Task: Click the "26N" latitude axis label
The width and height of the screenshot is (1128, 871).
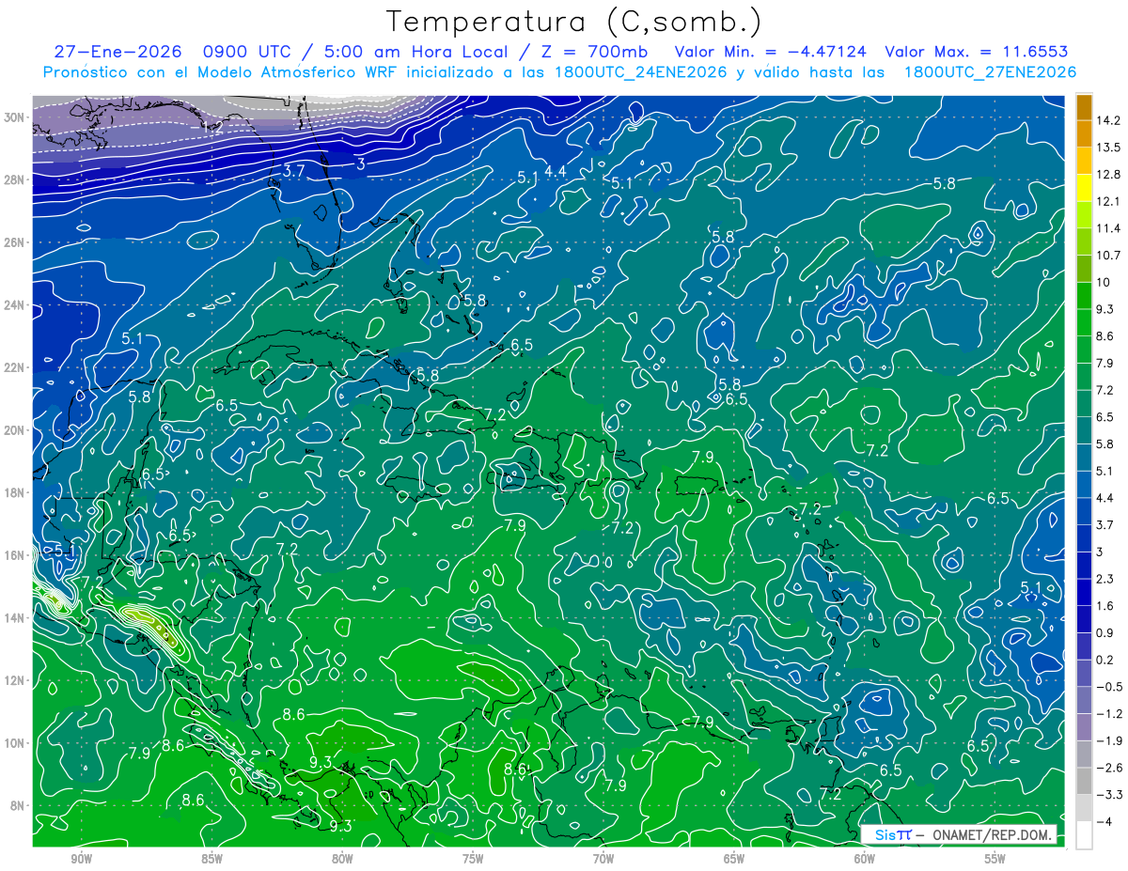Action: click(x=15, y=242)
